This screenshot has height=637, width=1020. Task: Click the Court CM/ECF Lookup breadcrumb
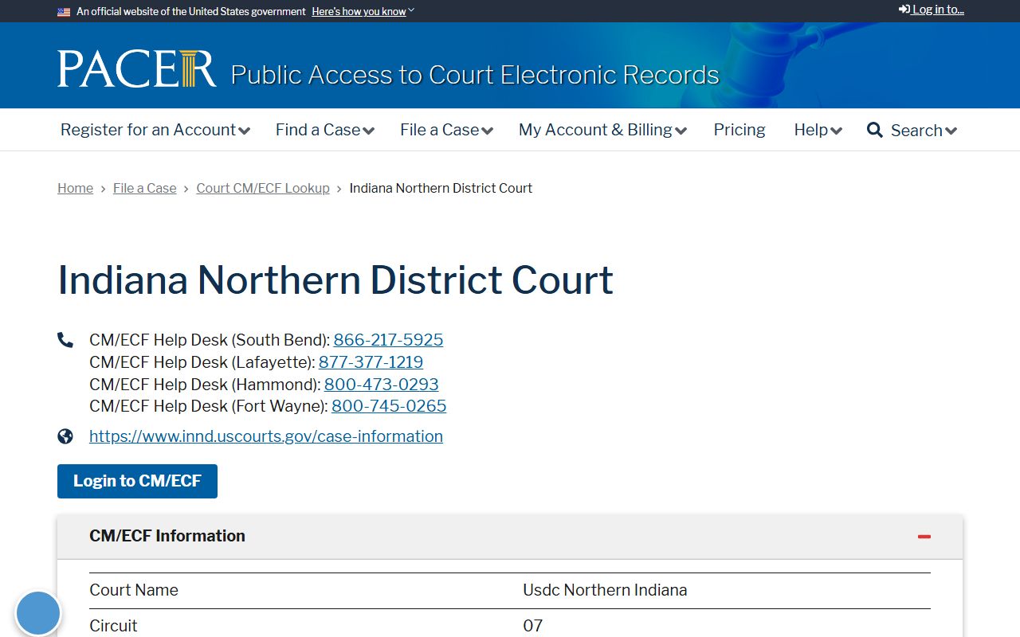pyautogui.click(x=263, y=188)
